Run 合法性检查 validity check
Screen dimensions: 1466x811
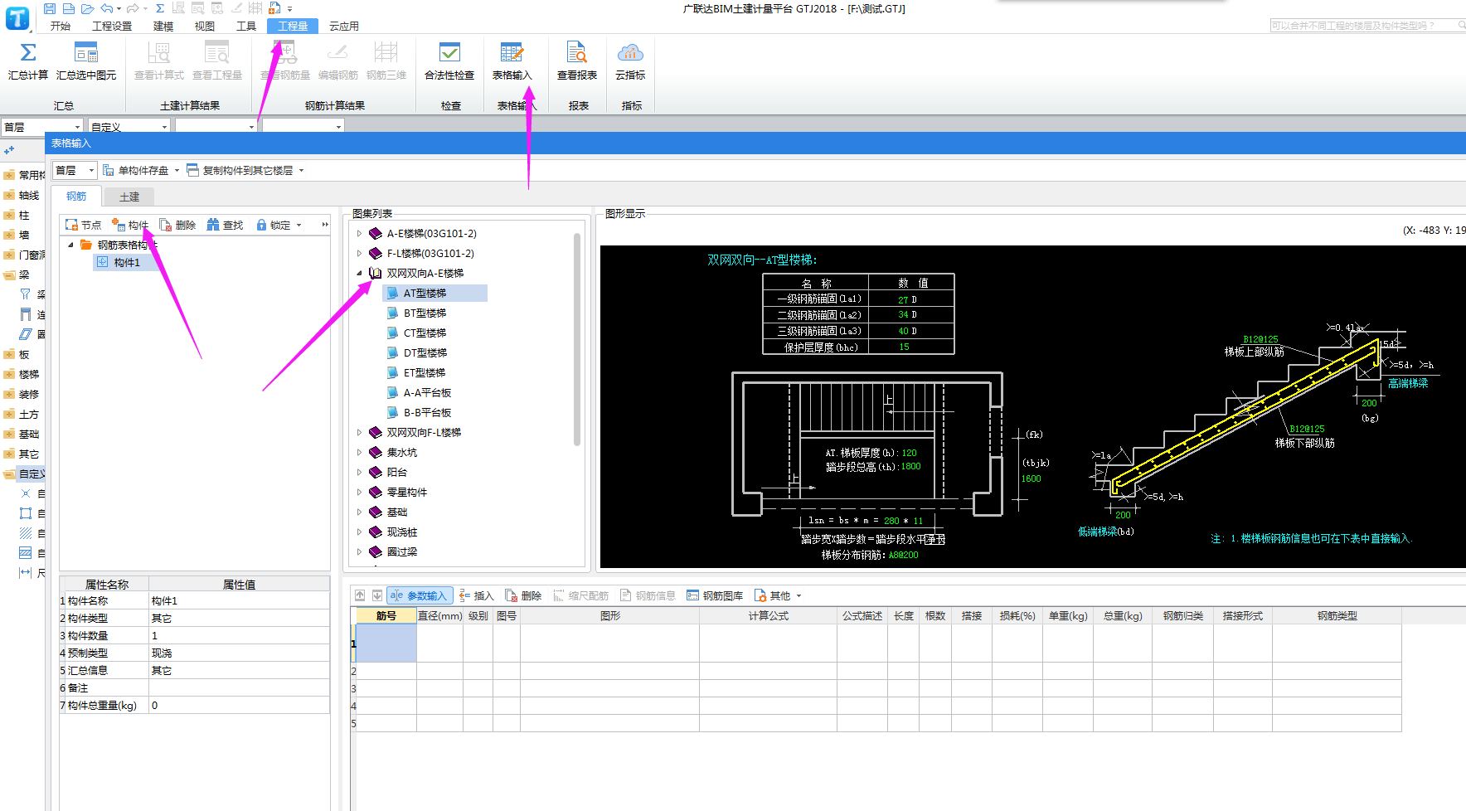pyautogui.click(x=449, y=61)
